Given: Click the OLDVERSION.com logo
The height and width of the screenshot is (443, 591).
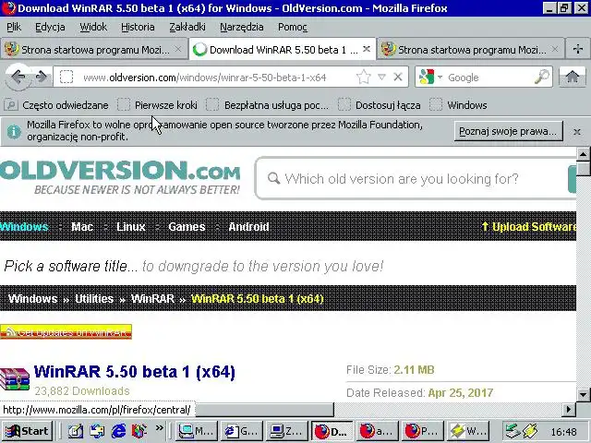Looking at the screenshot, I should point(120,177).
